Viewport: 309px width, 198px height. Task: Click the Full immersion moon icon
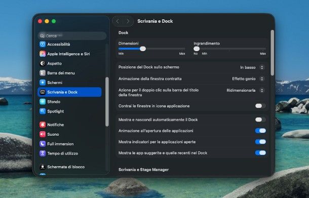43,144
